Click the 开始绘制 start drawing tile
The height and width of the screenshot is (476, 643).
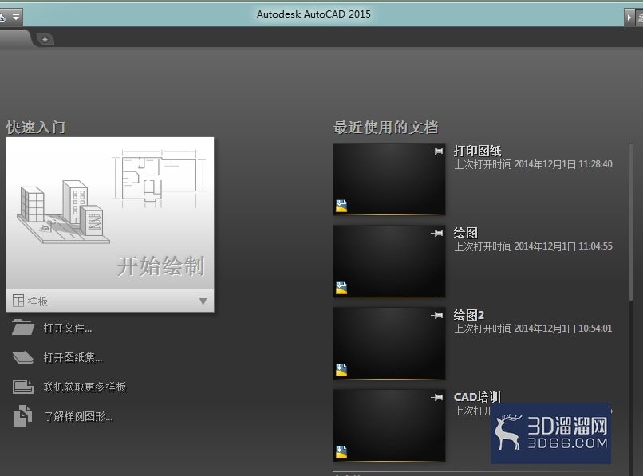point(110,213)
